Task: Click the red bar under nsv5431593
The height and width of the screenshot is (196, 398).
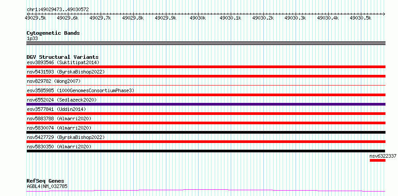Action: pyautogui.click(x=206, y=76)
